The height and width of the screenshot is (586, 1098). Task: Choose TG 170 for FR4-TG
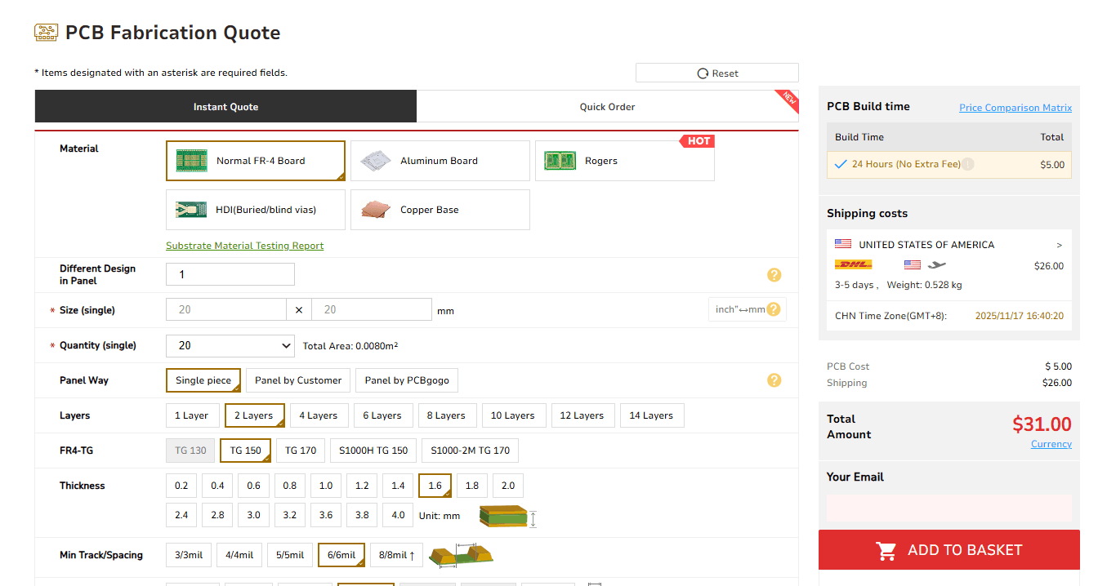click(301, 451)
